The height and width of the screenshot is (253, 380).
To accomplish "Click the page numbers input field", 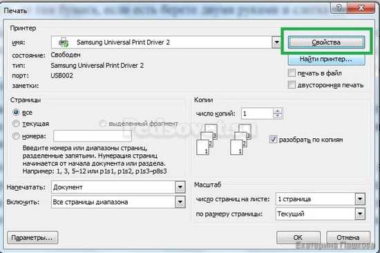I will tap(93, 136).
